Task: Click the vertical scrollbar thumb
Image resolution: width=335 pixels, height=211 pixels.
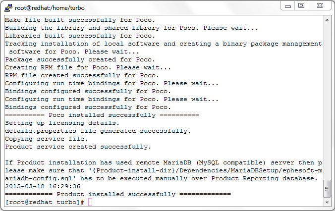Action: point(327,189)
